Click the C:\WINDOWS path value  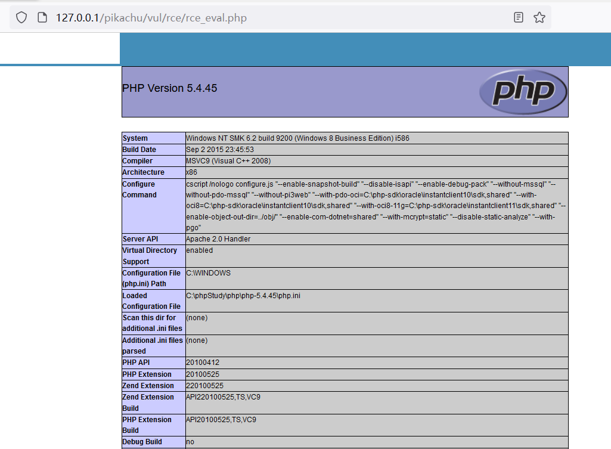209,273
